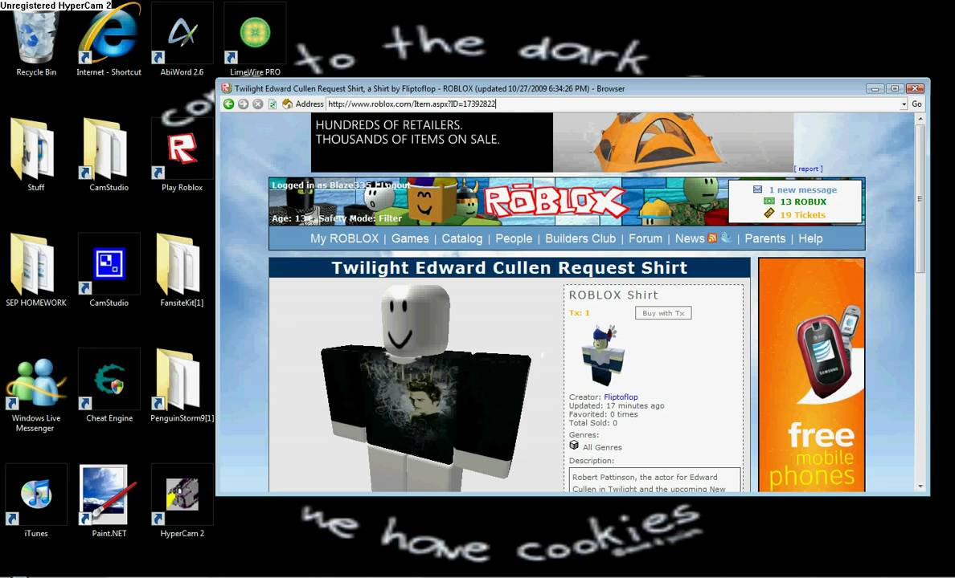Open the Internet - Shortcut desktop icon
The width and height of the screenshot is (955, 578).
pyautogui.click(x=109, y=39)
